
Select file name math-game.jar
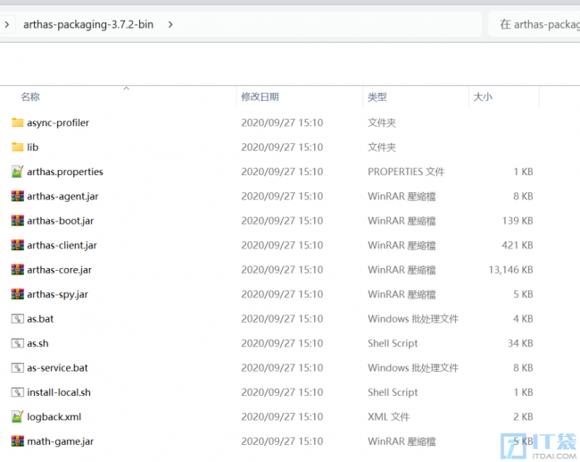tap(61, 441)
